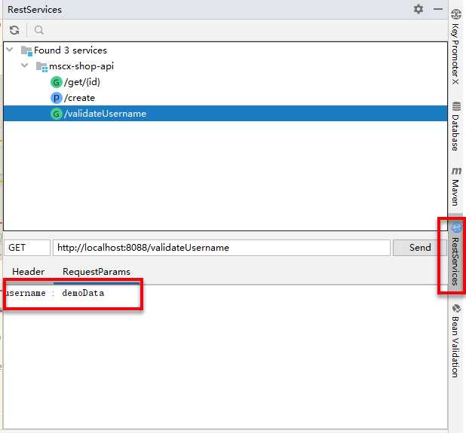The width and height of the screenshot is (466, 433).
Task: Collapse the mscx-shop-api node
Action: pos(25,66)
